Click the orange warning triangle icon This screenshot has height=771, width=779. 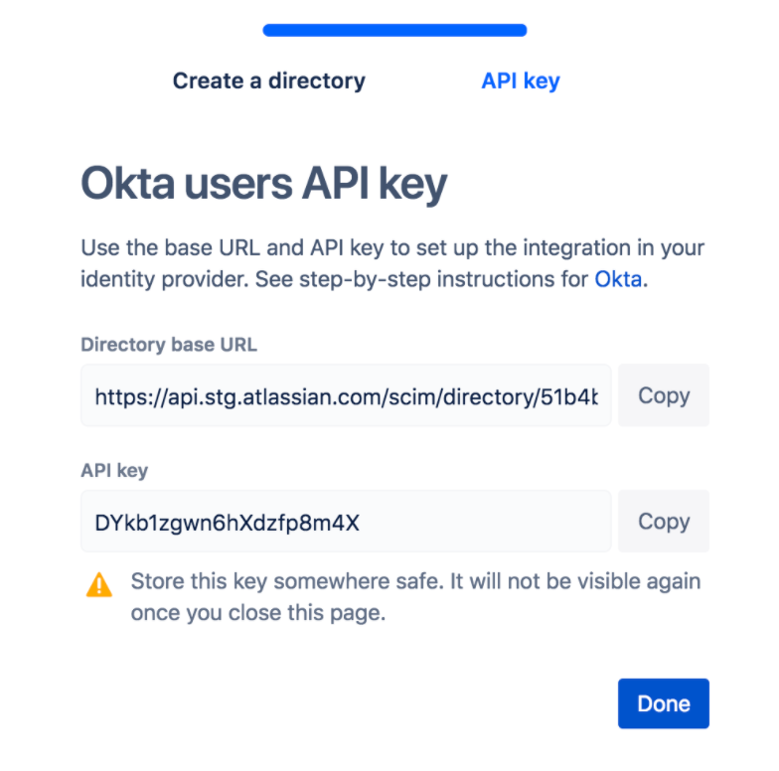click(x=99, y=584)
